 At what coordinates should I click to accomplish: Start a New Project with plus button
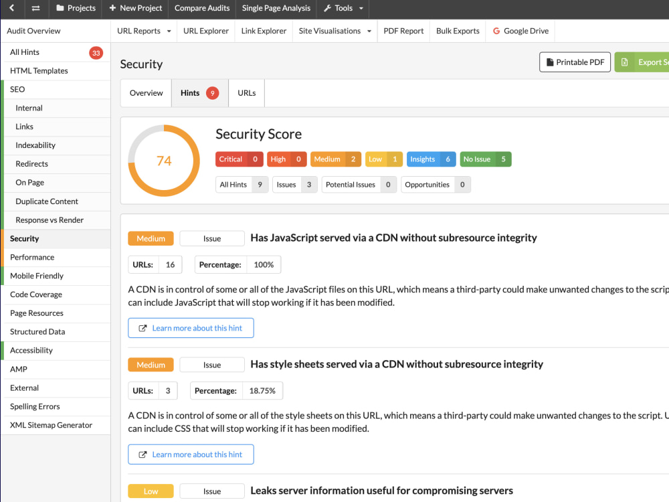click(136, 8)
